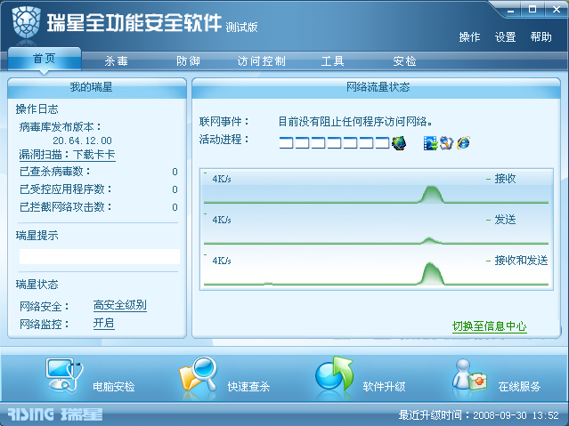
Task: Select the Internet Explorer active process icon
Action: pyautogui.click(x=463, y=143)
